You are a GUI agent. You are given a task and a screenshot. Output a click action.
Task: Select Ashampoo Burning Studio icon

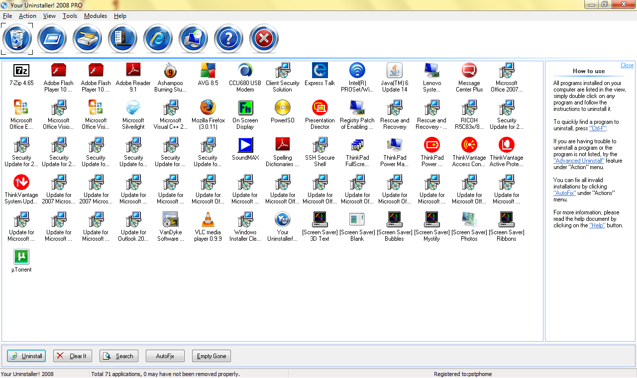(x=171, y=70)
